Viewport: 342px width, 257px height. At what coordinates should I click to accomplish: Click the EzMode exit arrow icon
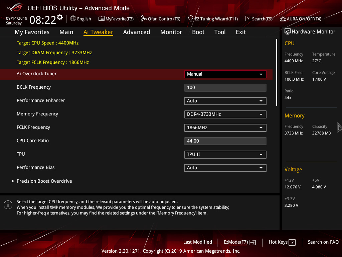[252, 242]
